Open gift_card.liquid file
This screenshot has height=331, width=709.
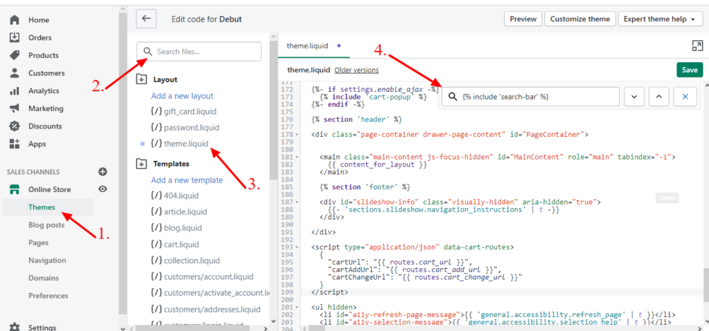[190, 111]
